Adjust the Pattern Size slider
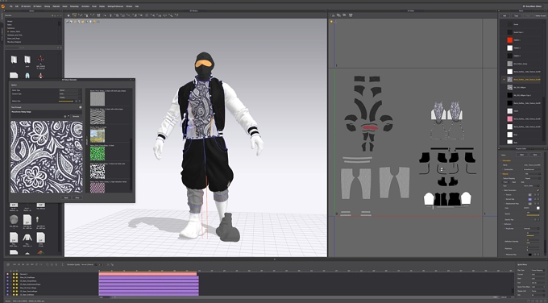Viewport: 548px width, 303px height. coord(66,101)
